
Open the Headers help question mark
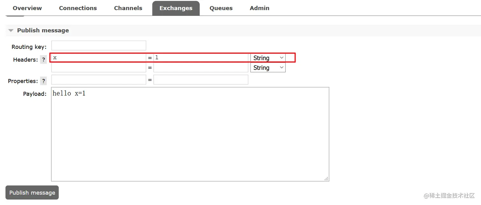[x=44, y=60]
